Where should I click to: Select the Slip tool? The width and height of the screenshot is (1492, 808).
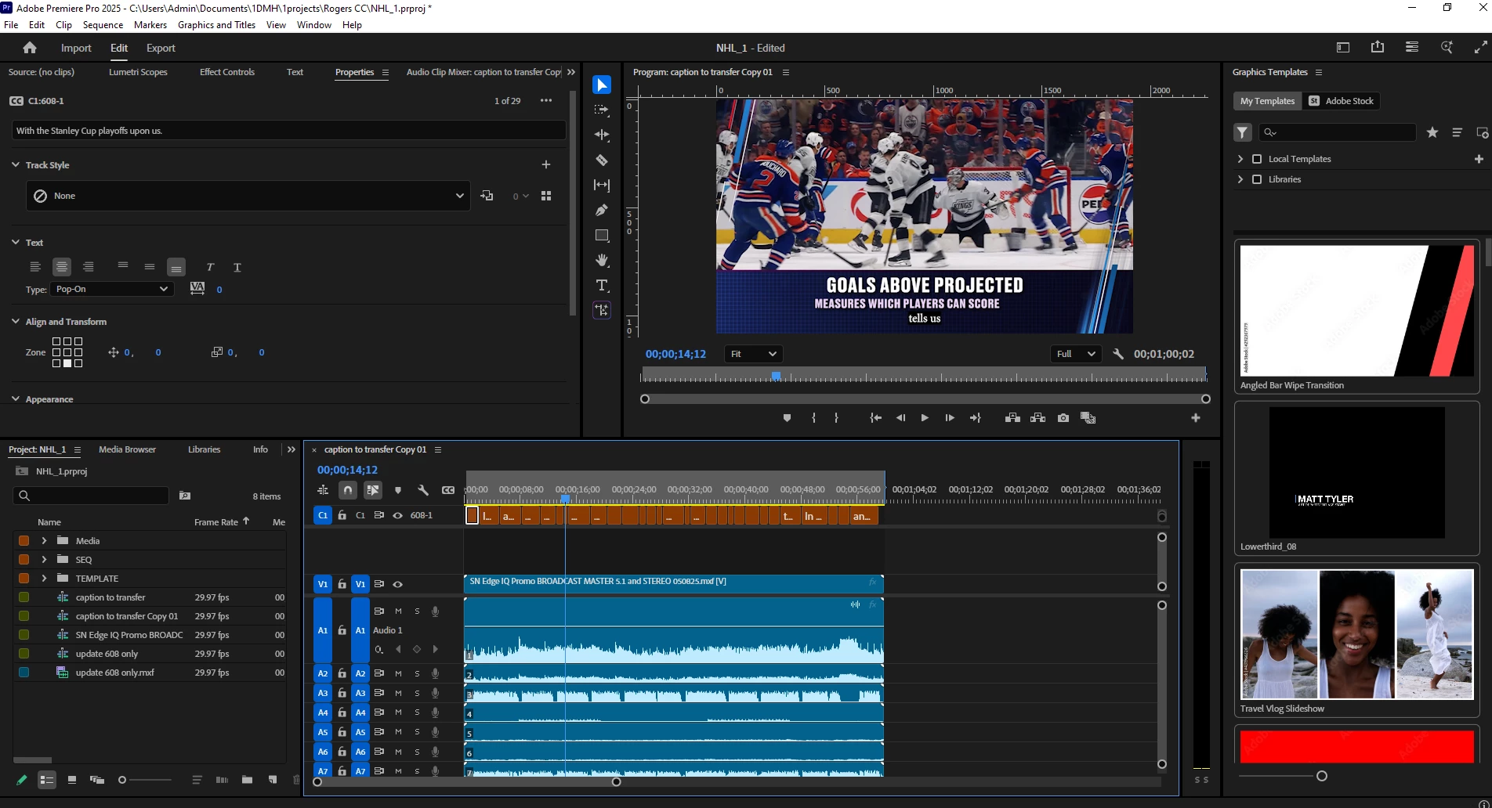tap(602, 185)
